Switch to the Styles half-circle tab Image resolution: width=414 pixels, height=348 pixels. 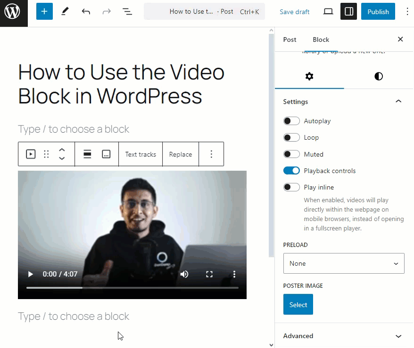coord(378,76)
